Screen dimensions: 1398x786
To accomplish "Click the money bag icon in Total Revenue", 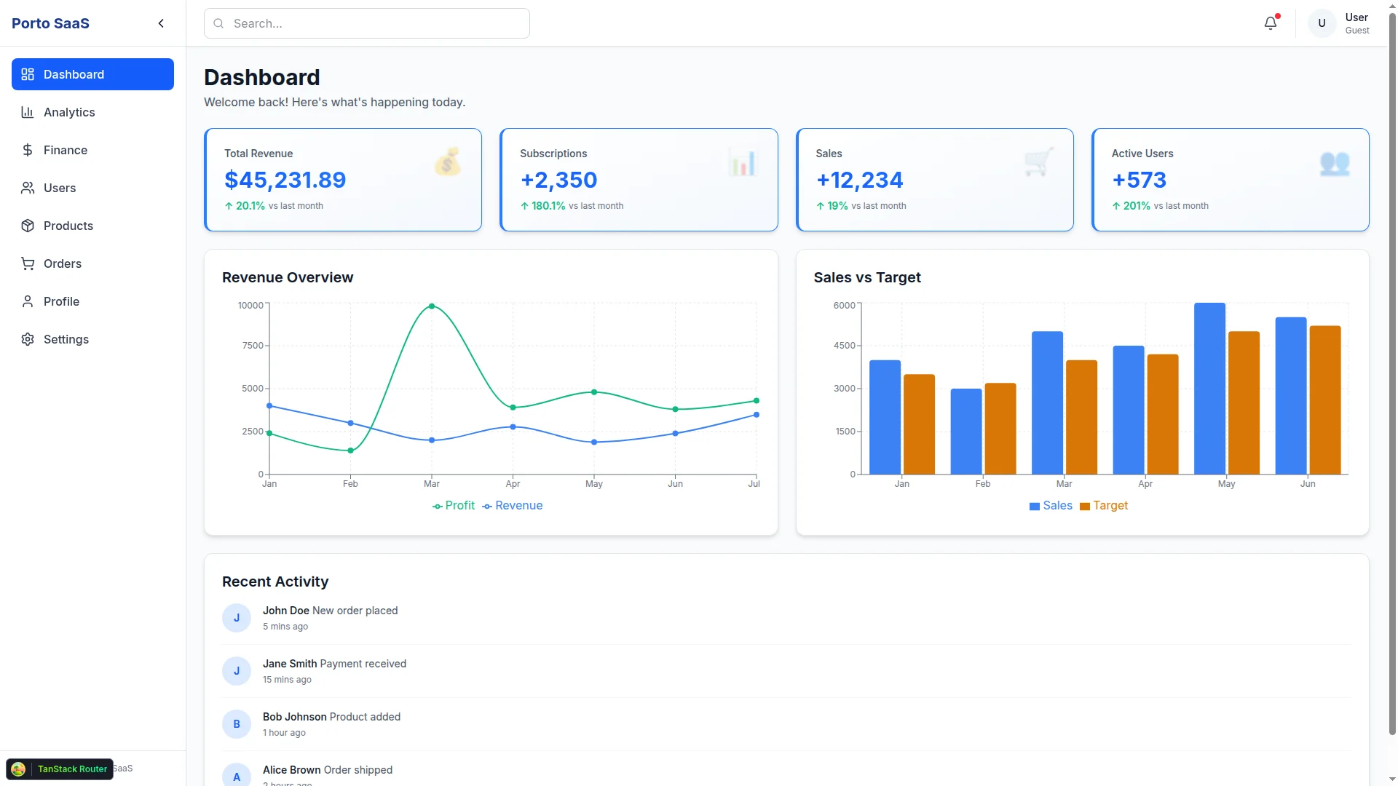I will click(448, 162).
